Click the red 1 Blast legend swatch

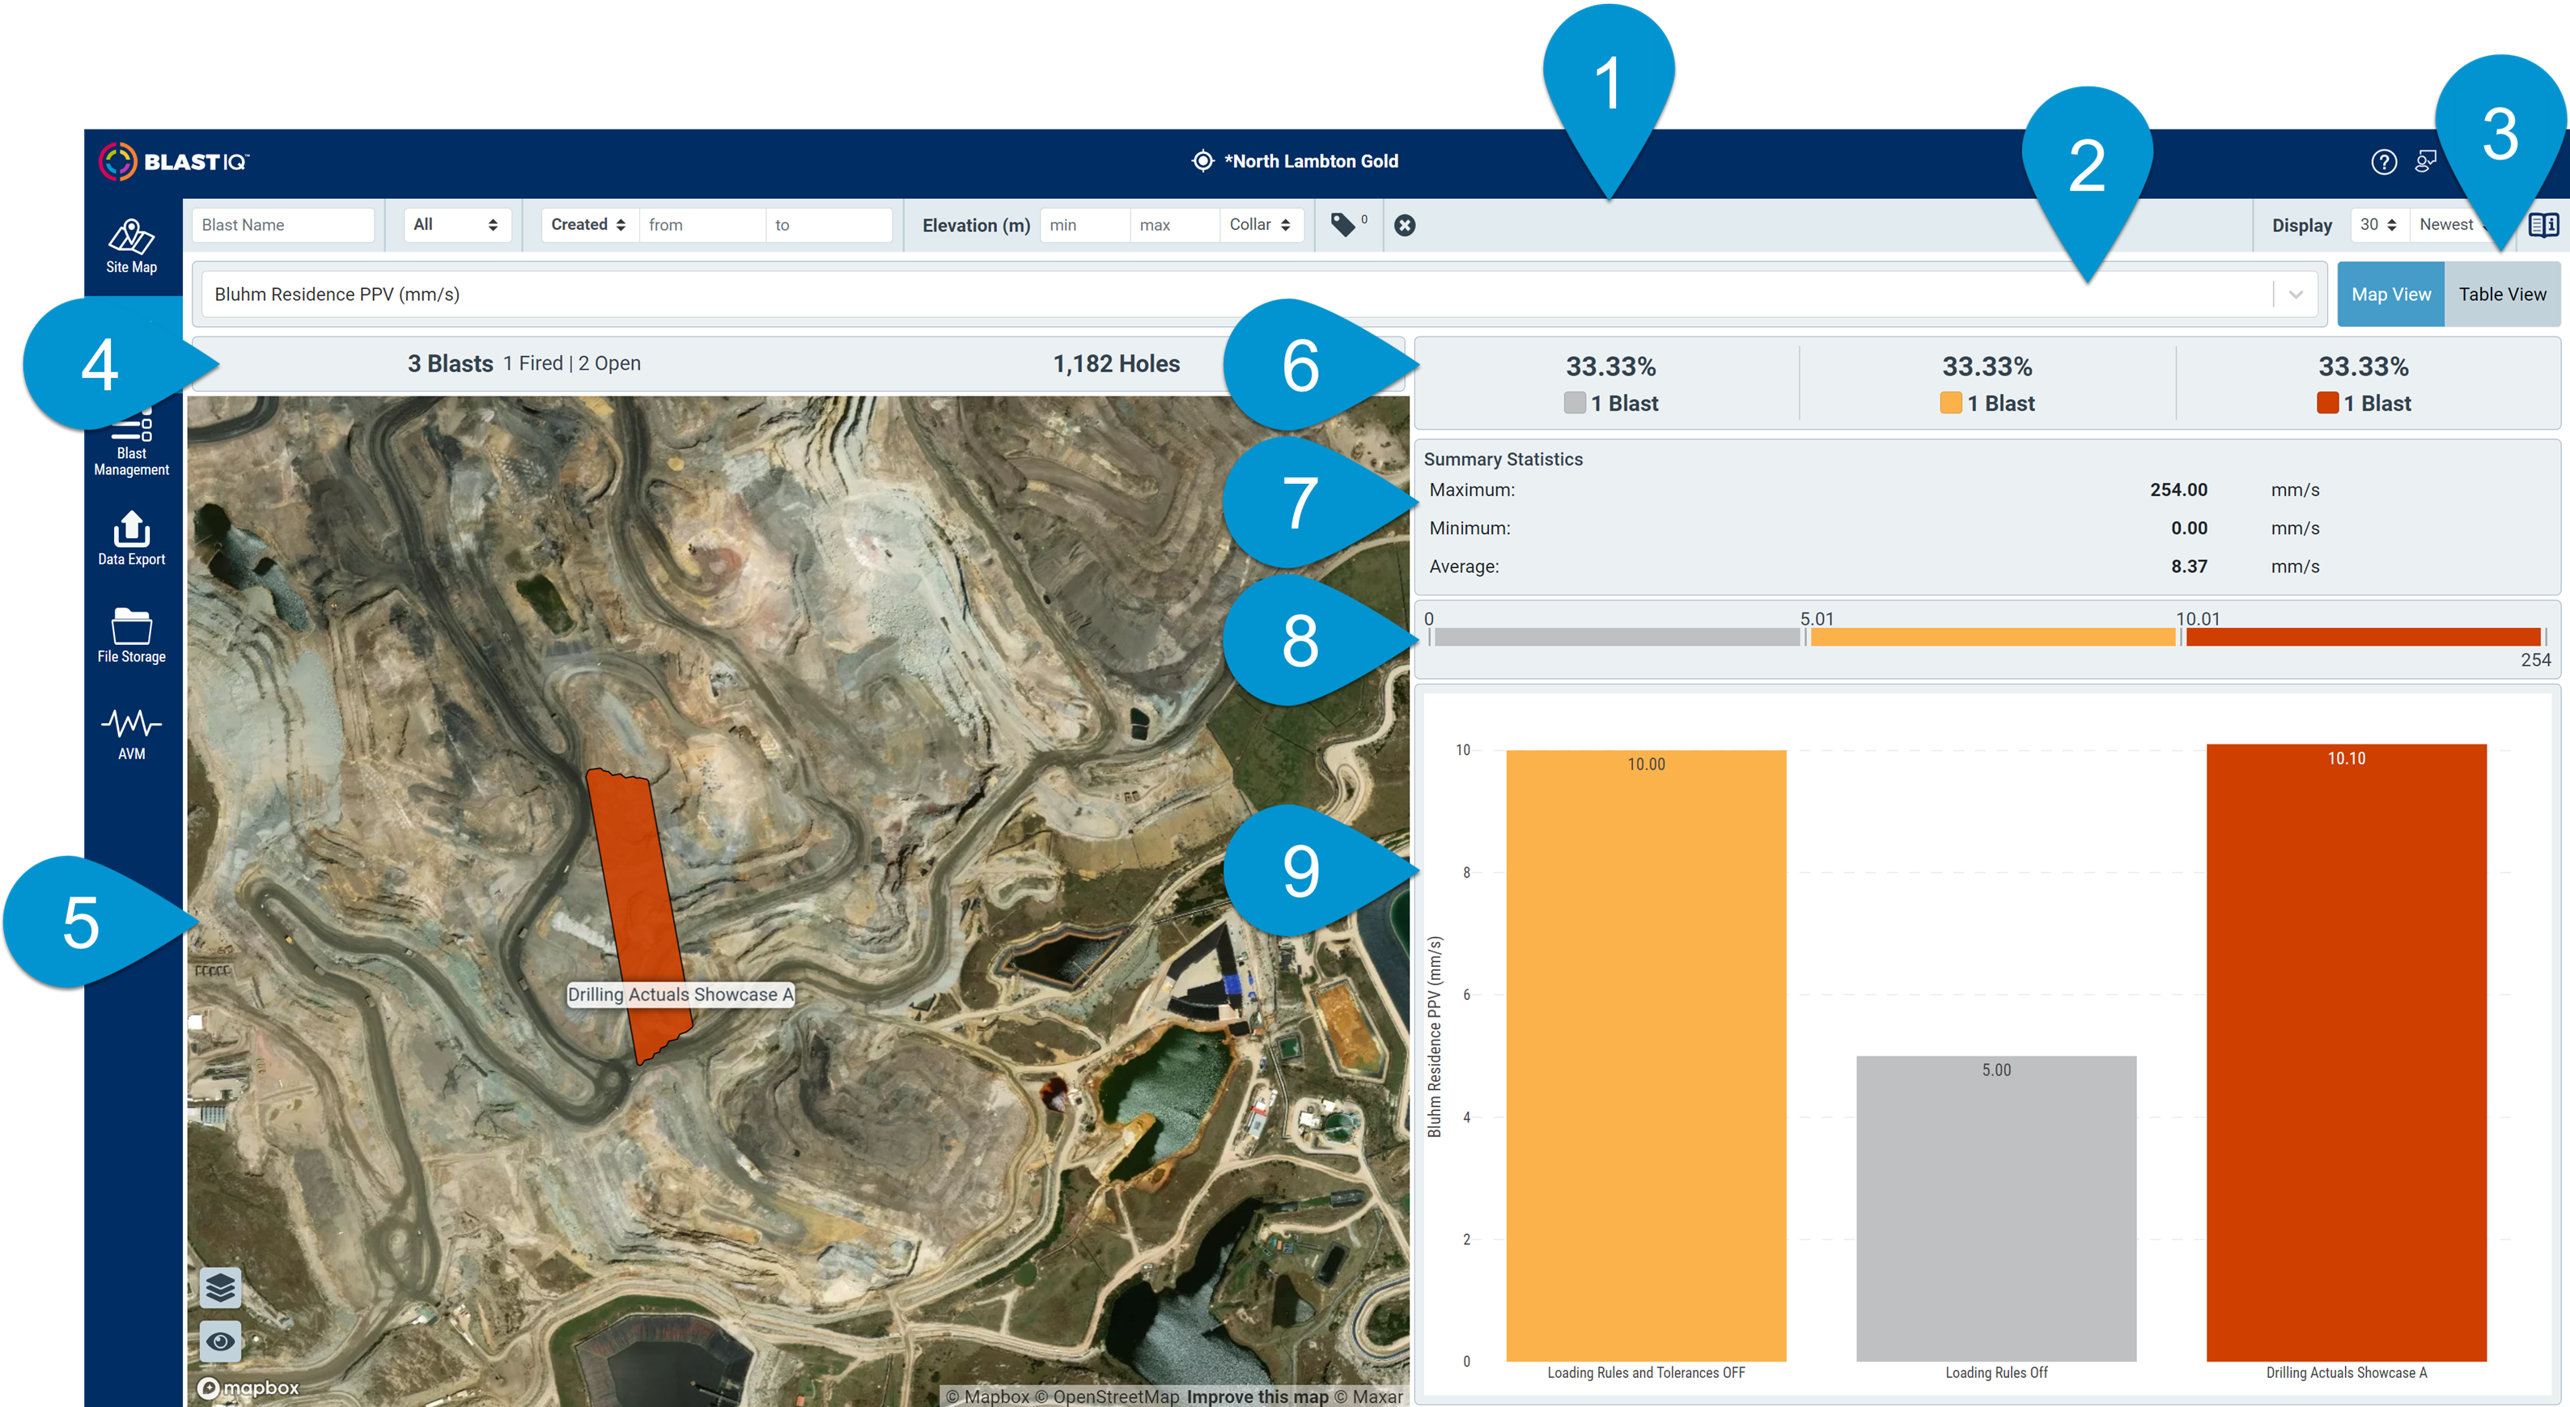click(2326, 403)
